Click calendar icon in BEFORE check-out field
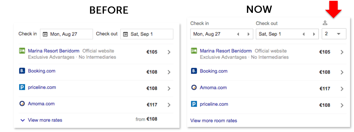 125,34
